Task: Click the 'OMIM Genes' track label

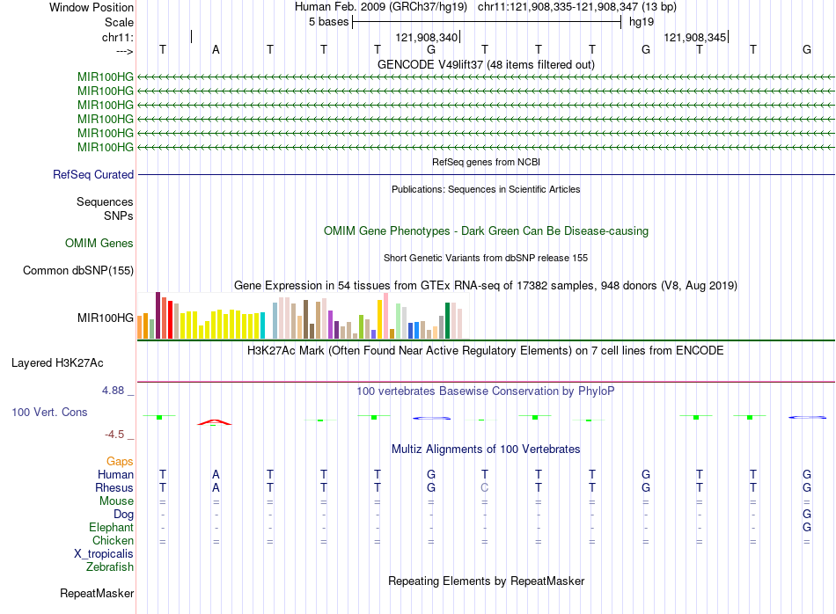Action: (x=99, y=243)
